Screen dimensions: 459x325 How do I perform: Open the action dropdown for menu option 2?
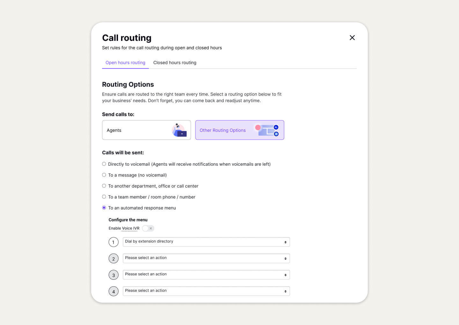pos(206,258)
